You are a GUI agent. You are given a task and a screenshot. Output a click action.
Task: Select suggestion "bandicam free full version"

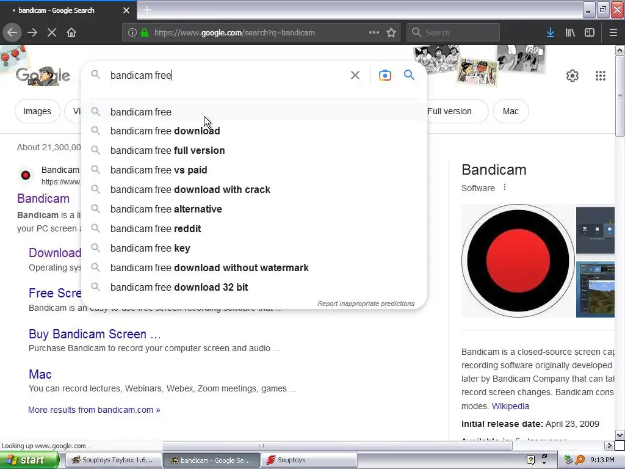click(254, 150)
